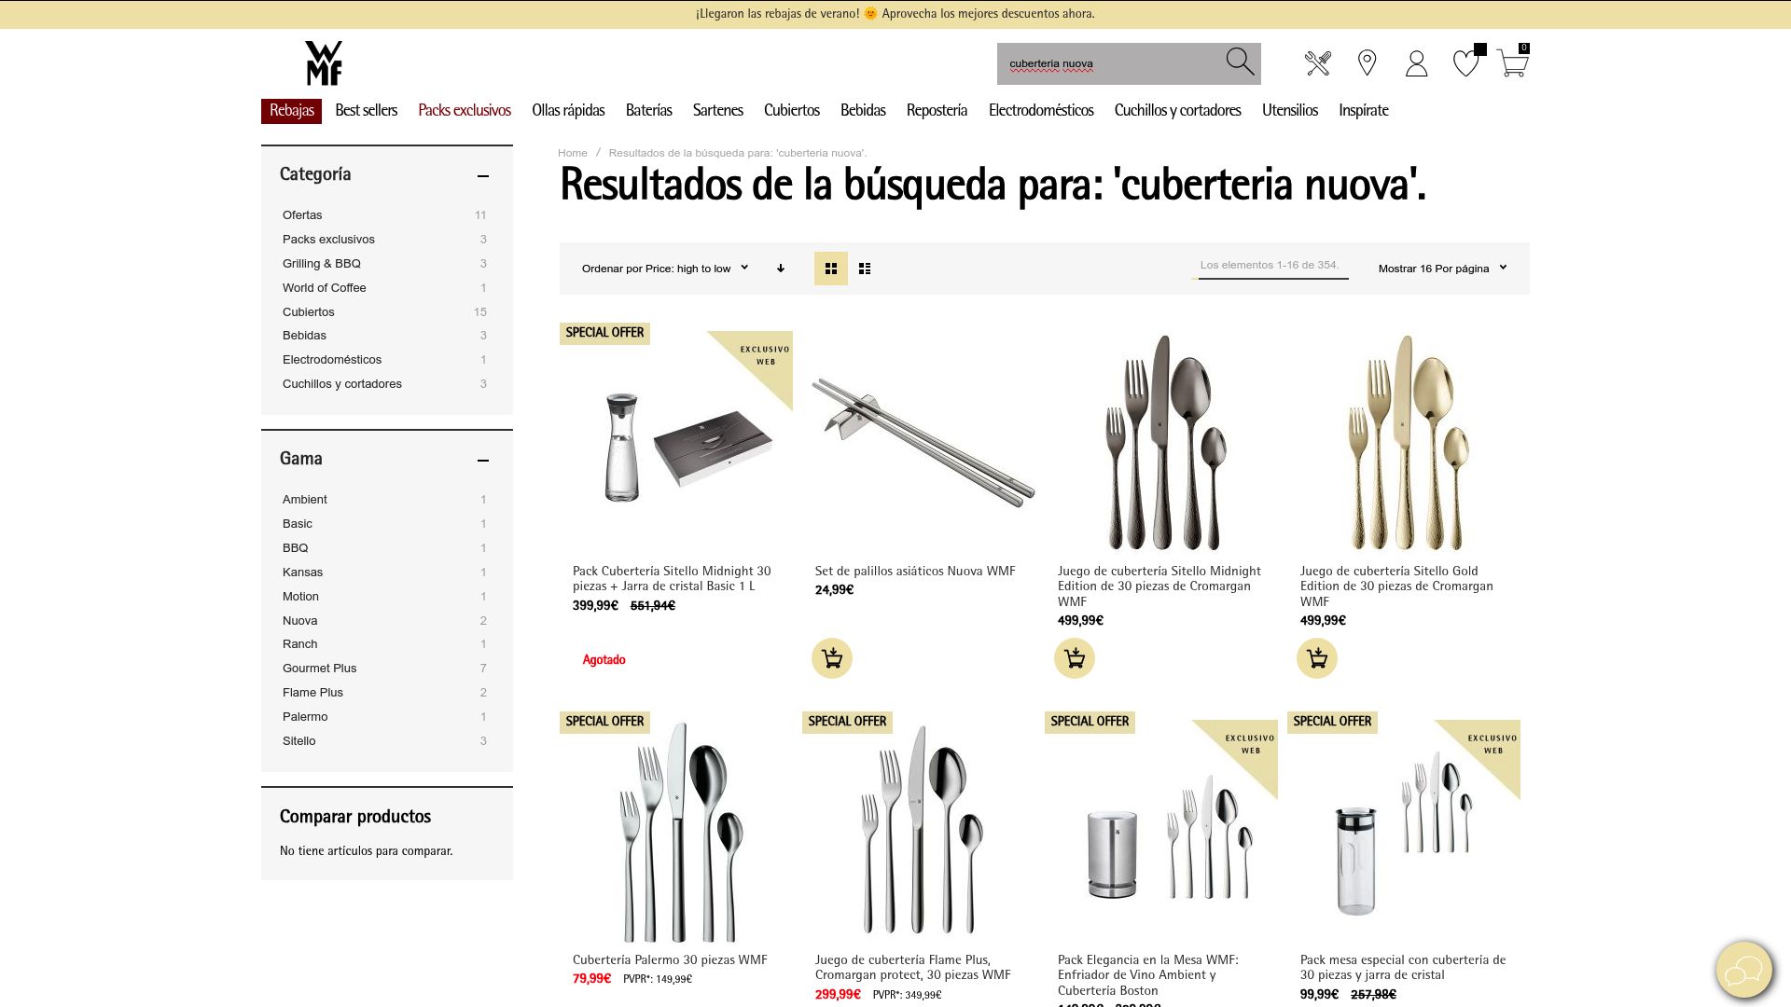Open the wishlist heart icon
Screen dimensions: 1791x1007
coord(1466,63)
